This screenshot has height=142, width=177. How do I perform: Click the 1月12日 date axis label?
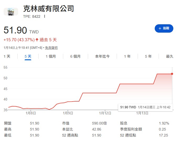[x=105, y=113]
